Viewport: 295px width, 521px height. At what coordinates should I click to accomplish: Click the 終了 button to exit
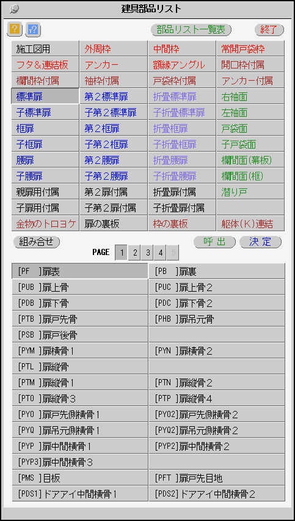pos(269,29)
